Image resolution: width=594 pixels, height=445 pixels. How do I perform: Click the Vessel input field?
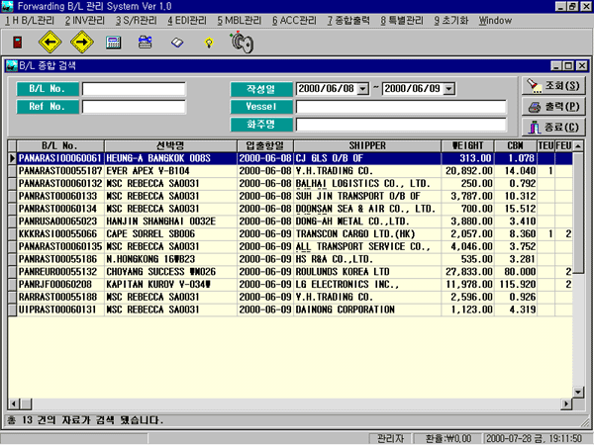point(401,107)
